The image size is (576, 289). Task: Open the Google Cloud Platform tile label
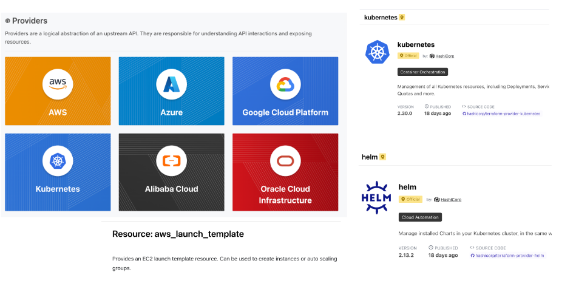click(x=285, y=112)
